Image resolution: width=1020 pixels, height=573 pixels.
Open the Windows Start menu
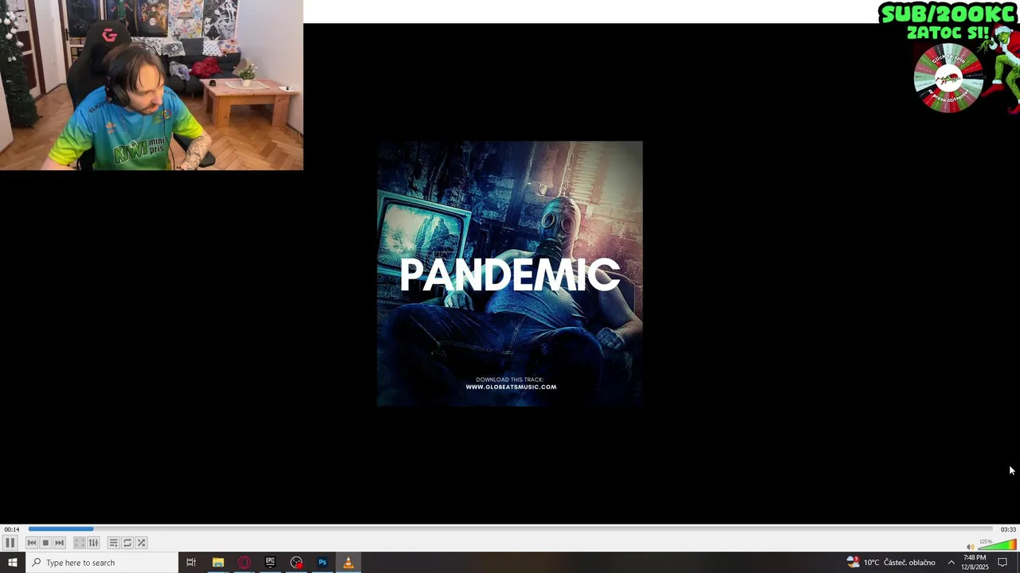tap(12, 563)
